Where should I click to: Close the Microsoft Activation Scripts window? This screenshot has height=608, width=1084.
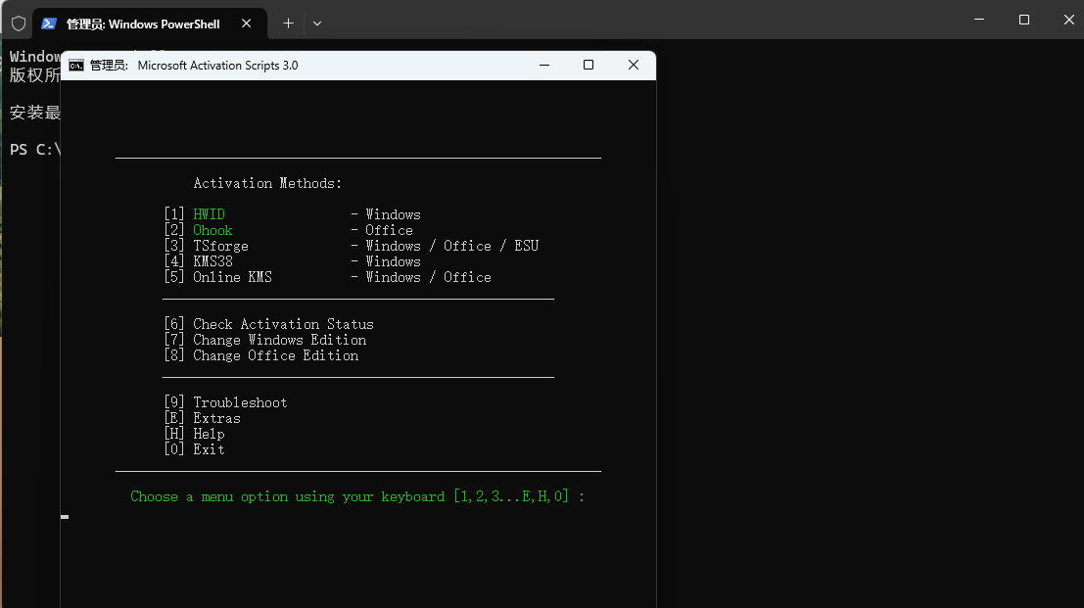634,65
